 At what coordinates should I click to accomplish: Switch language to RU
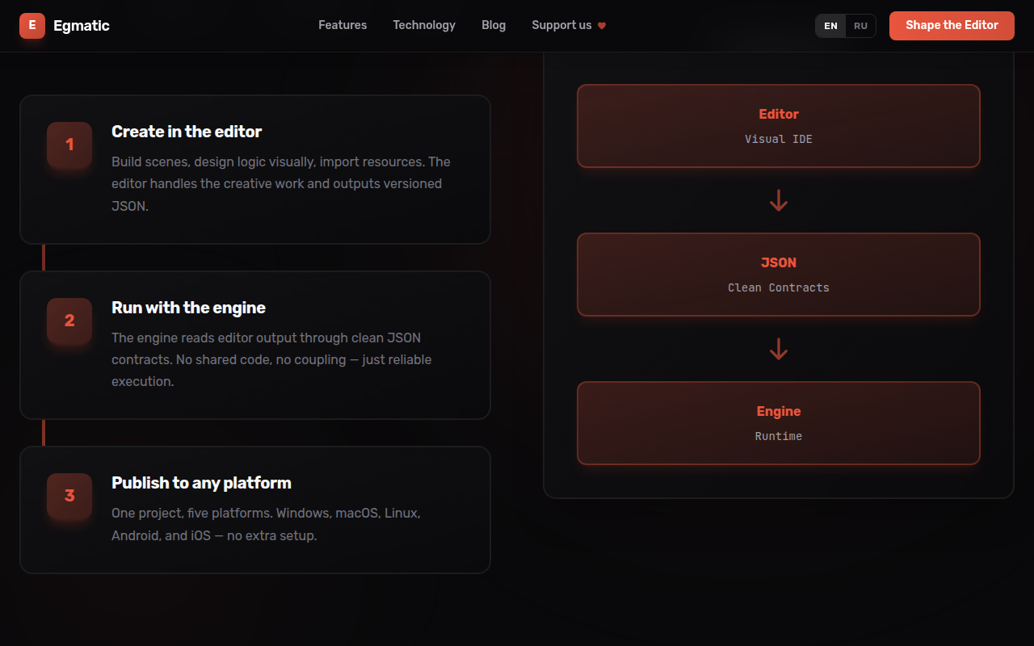[860, 26]
